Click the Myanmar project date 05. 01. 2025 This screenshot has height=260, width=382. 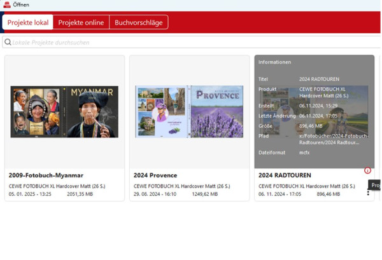point(30,194)
